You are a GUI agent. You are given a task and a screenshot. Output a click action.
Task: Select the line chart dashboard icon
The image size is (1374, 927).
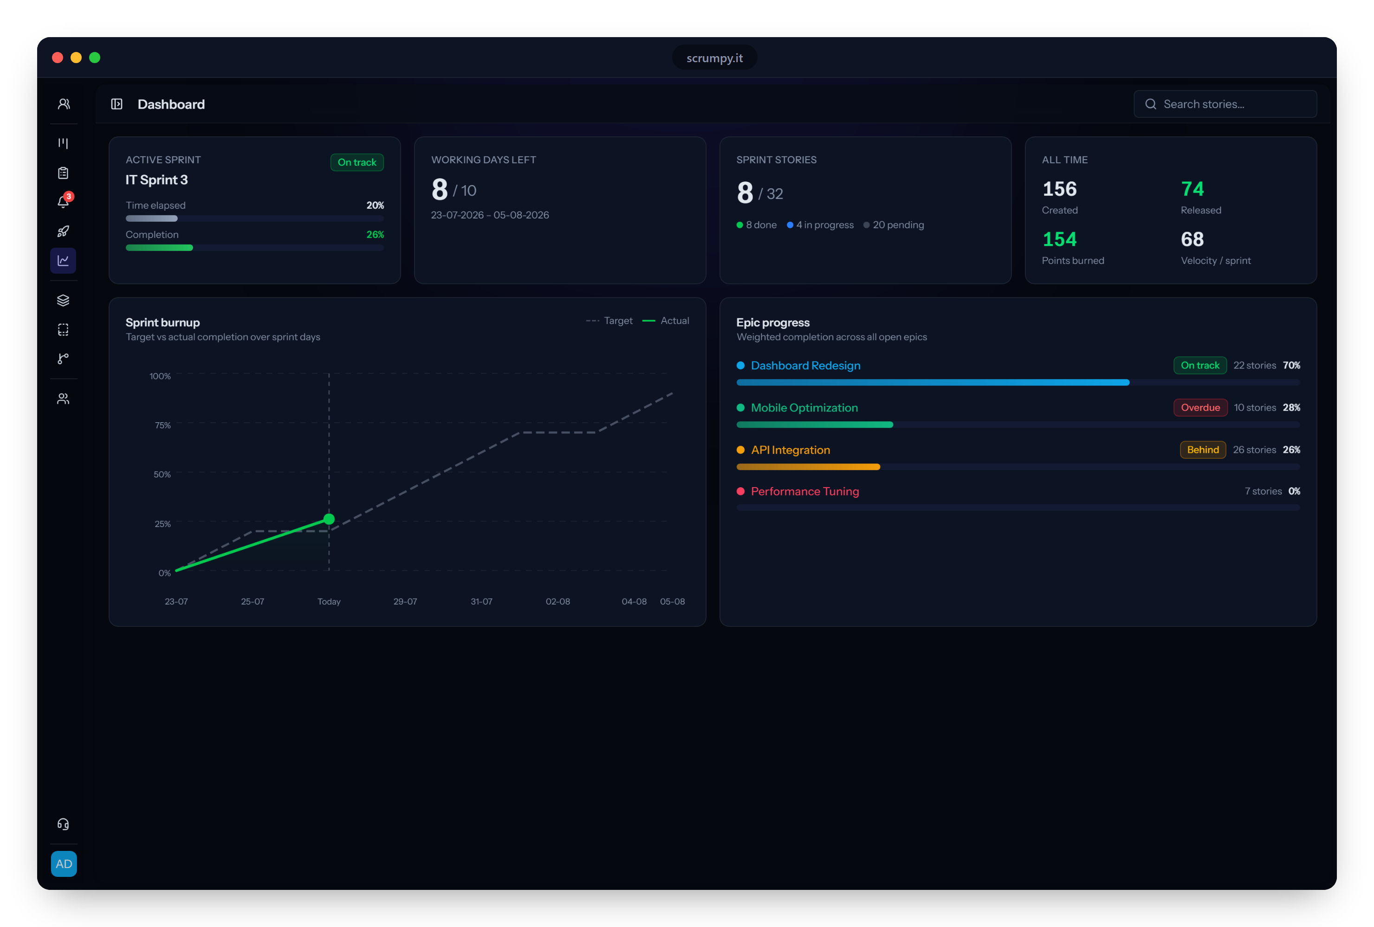(x=63, y=261)
